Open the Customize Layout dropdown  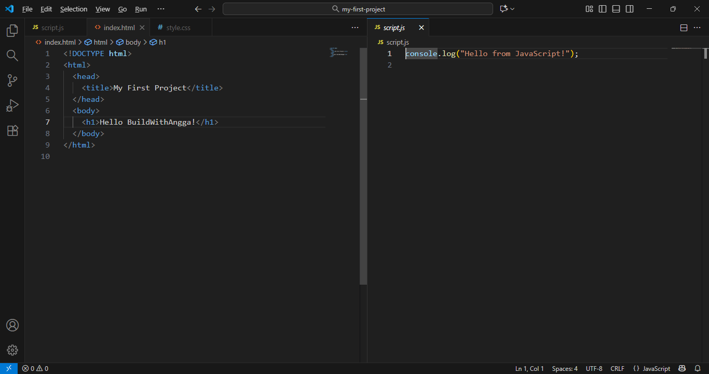pyautogui.click(x=589, y=9)
